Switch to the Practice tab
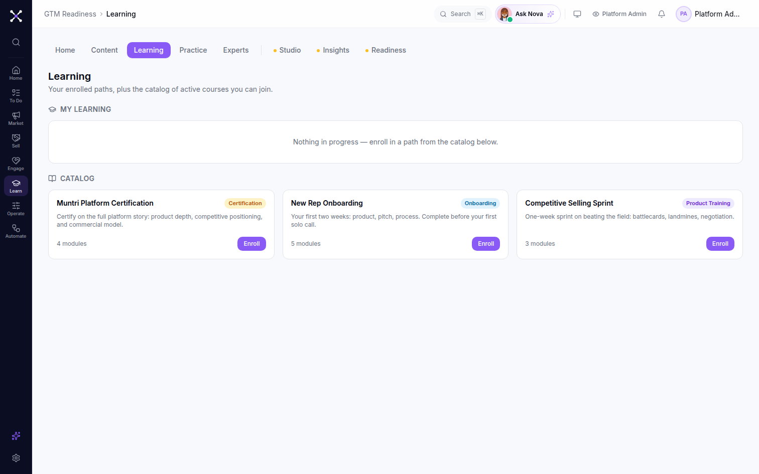The height and width of the screenshot is (474, 759). (193, 50)
